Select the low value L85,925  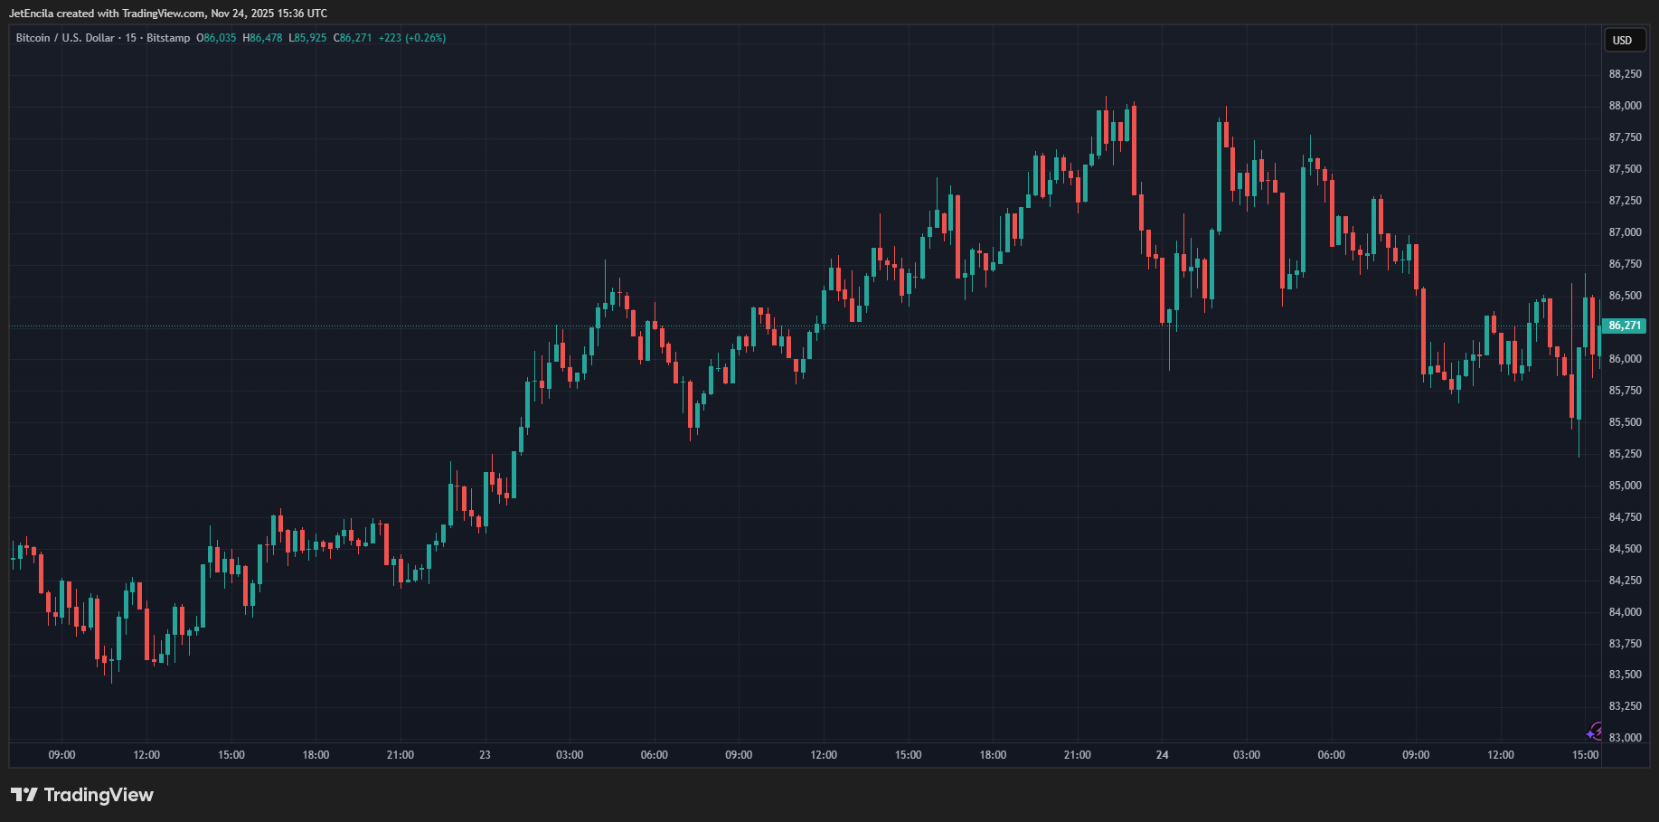(307, 38)
